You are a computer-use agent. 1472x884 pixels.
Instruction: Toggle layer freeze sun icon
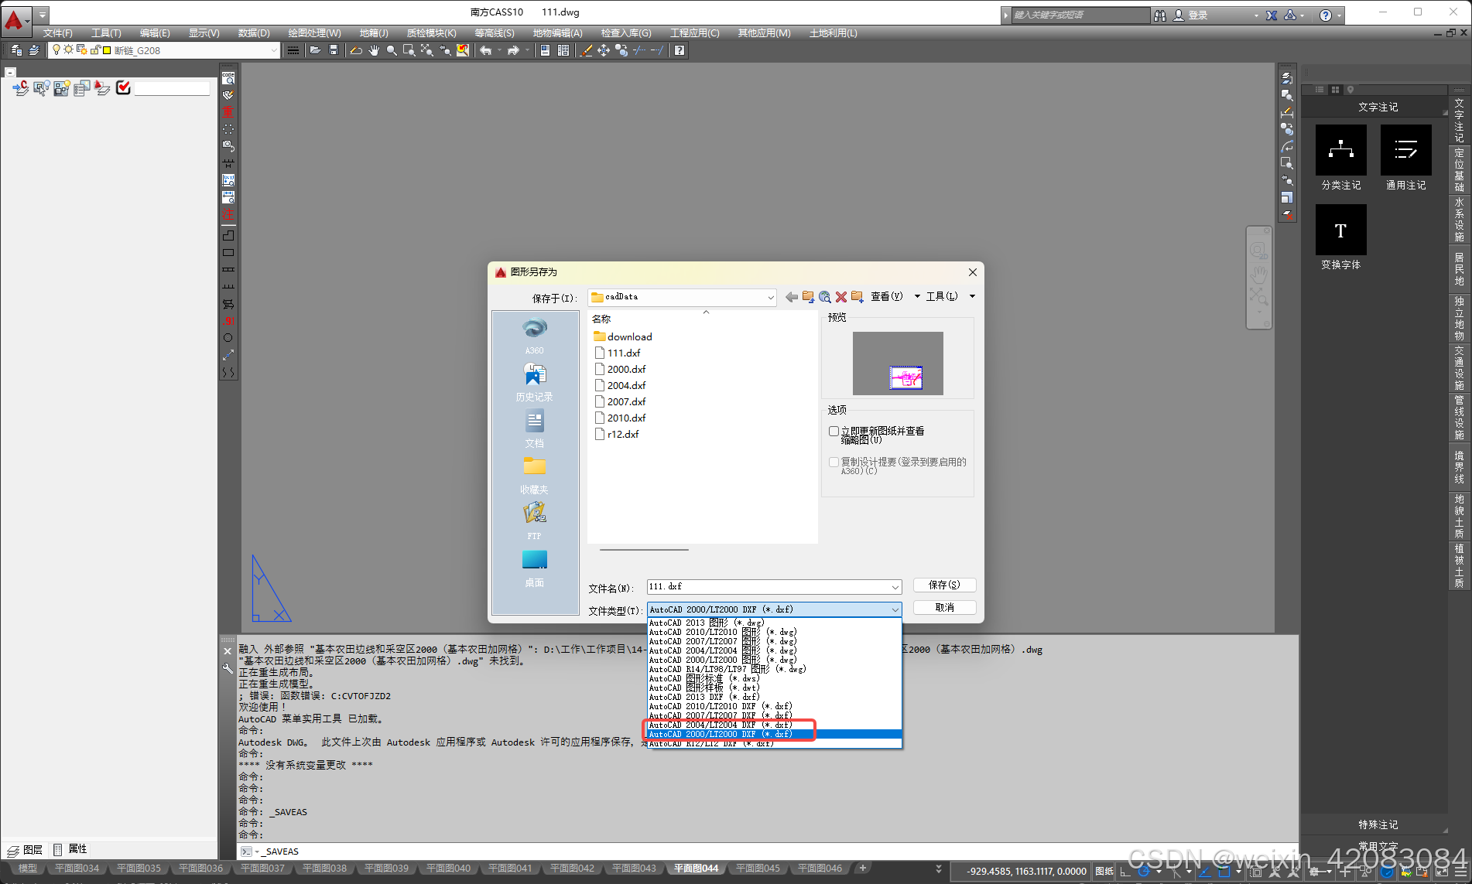click(69, 50)
